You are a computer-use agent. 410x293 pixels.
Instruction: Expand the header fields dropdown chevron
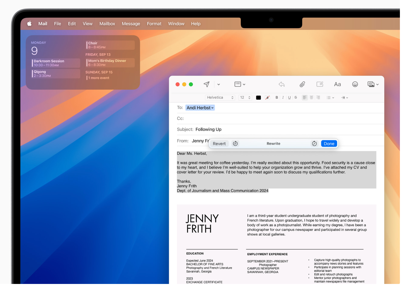pyautogui.click(x=244, y=84)
